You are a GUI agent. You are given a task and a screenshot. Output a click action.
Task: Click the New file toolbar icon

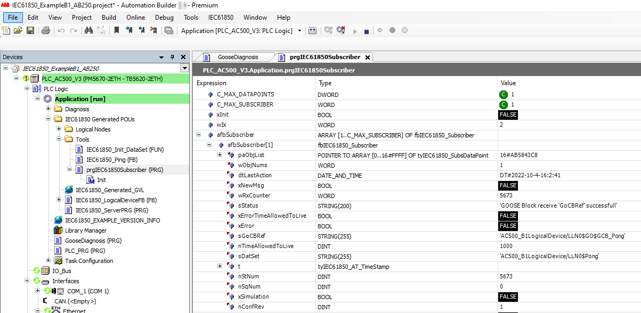point(6,31)
